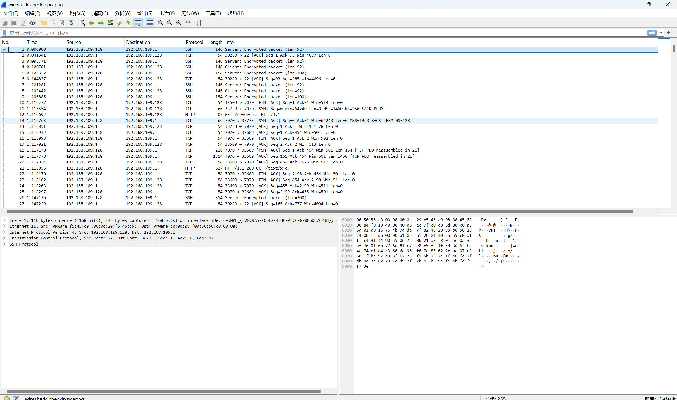The height and width of the screenshot is (400, 677).
Task: Open the 统计(S) menu
Action: [x=145, y=13]
